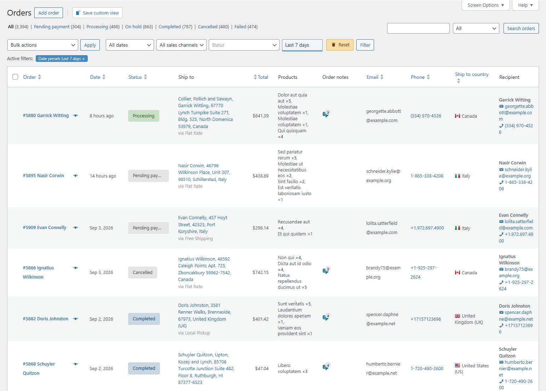546x391 pixels.
Task: Click Completed status badge for order #5882
Action: pyautogui.click(x=144, y=319)
